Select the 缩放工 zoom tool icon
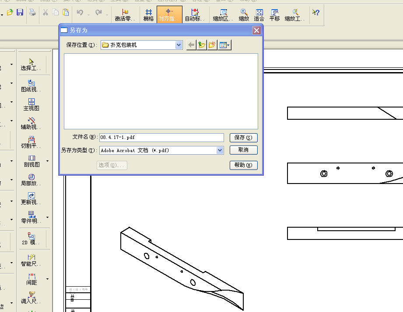The height and width of the screenshot is (312, 403). 295,15
